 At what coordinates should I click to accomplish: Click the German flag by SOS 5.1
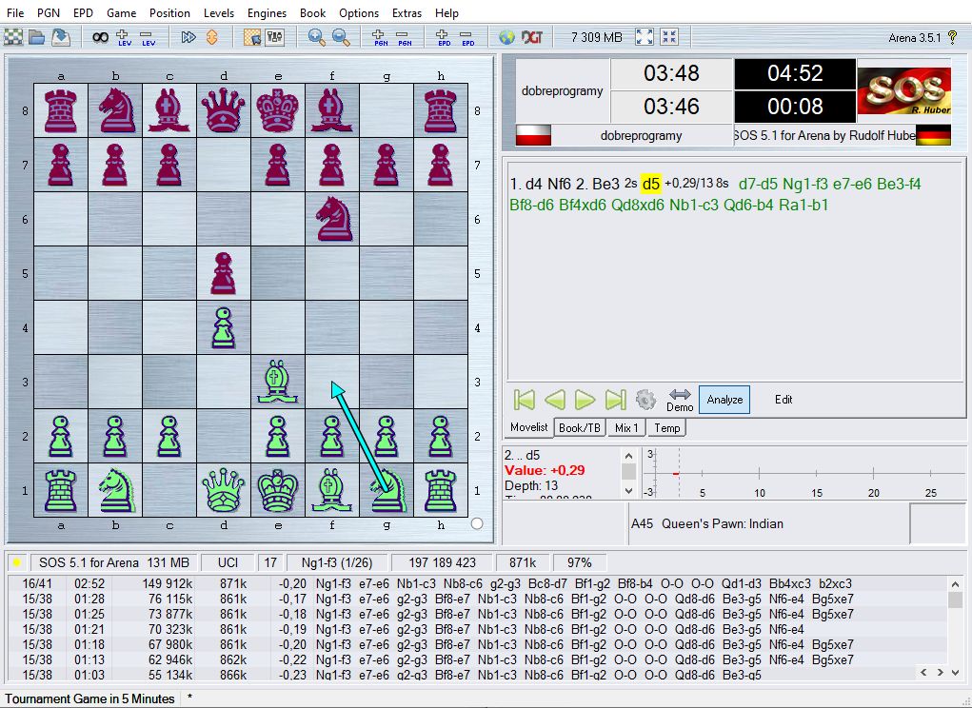pyautogui.click(x=933, y=135)
